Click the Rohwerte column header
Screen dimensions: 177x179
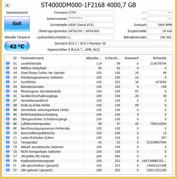click(154, 58)
